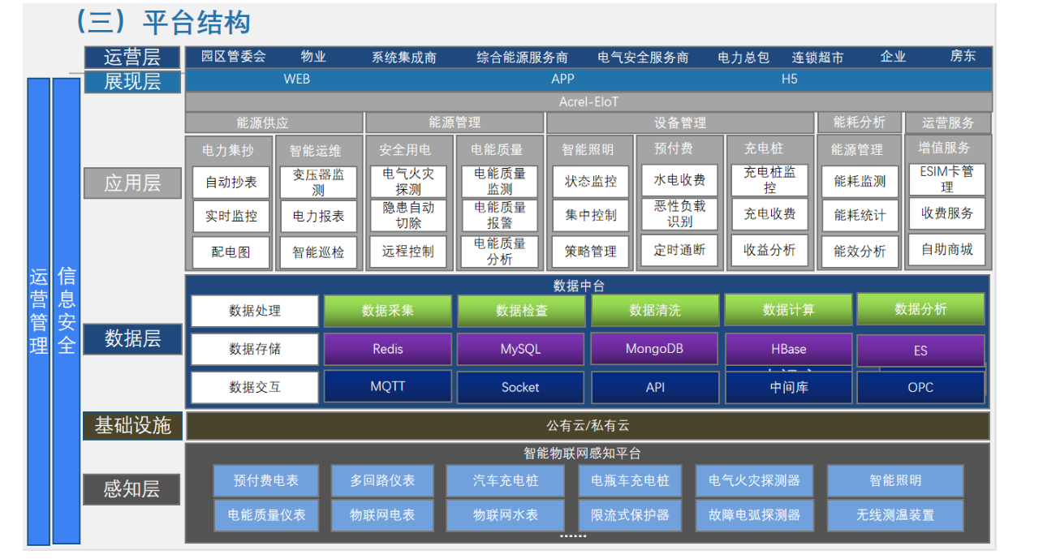Click the WEB entry in presentation layer
Viewport: 1043px width, 559px height.
pyautogui.click(x=296, y=80)
